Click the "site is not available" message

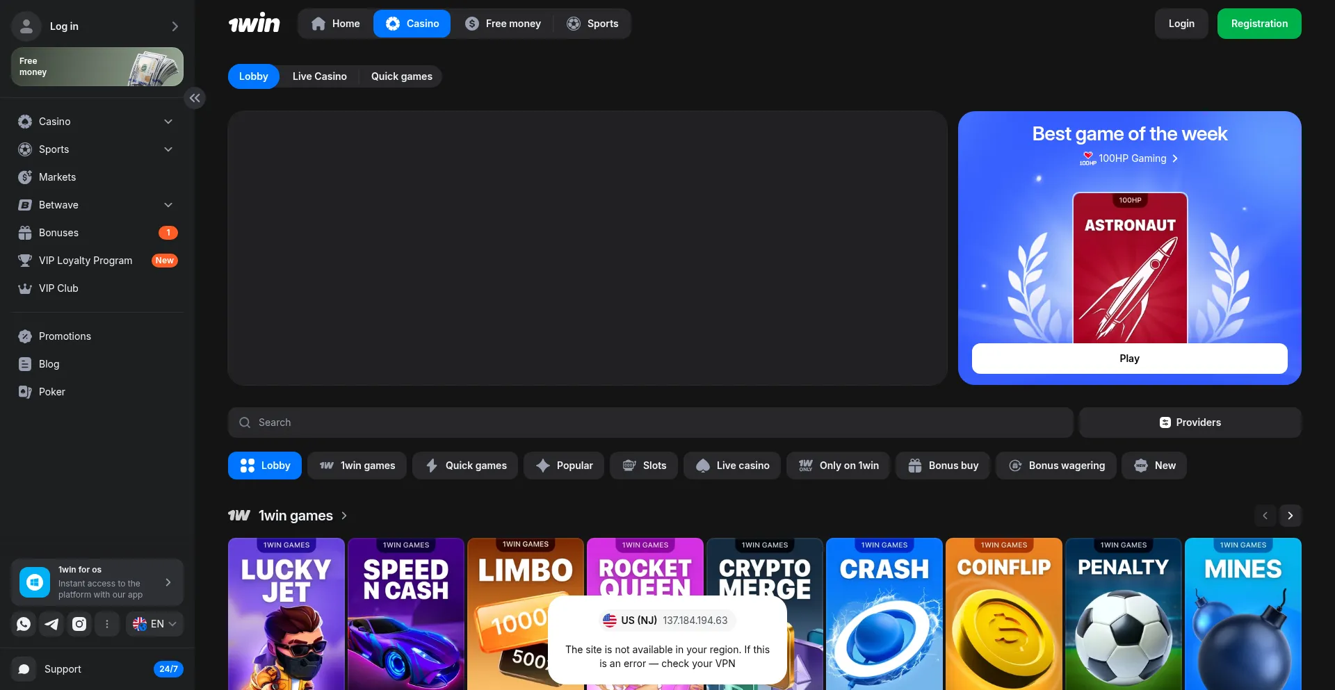pos(667,657)
